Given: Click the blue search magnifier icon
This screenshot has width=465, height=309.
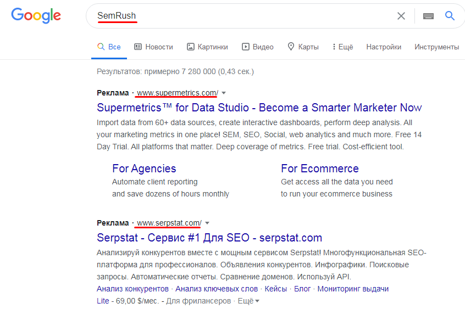Looking at the screenshot, I should [450, 16].
